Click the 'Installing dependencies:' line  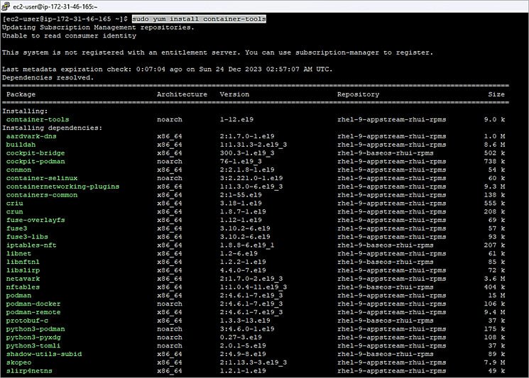(53, 128)
